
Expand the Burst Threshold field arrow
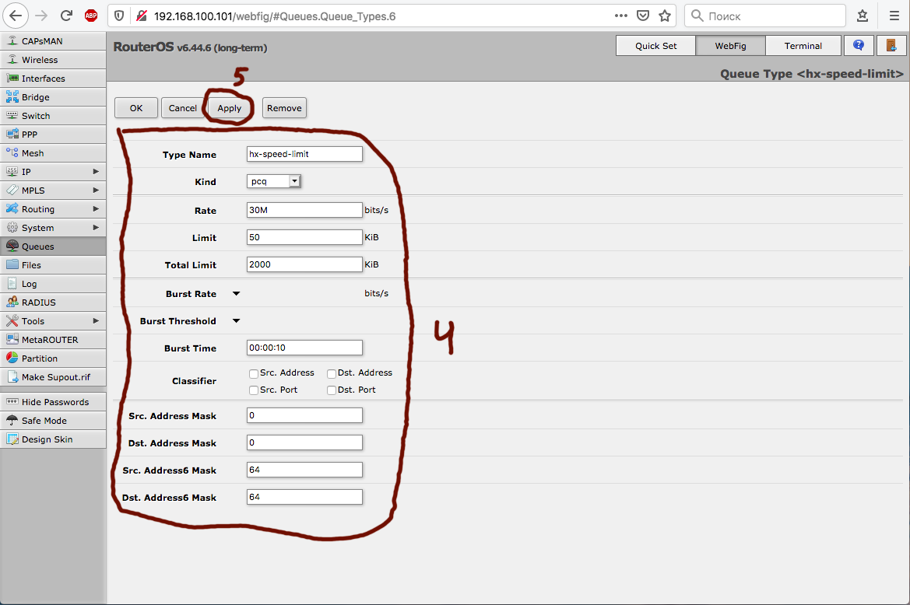pos(237,321)
